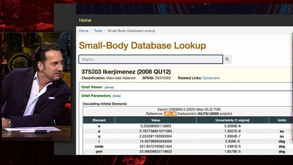This screenshot has height=165, width=293.
Task: Select the Small-Body Database Lookup breadcrumb item
Action: [x=131, y=31]
